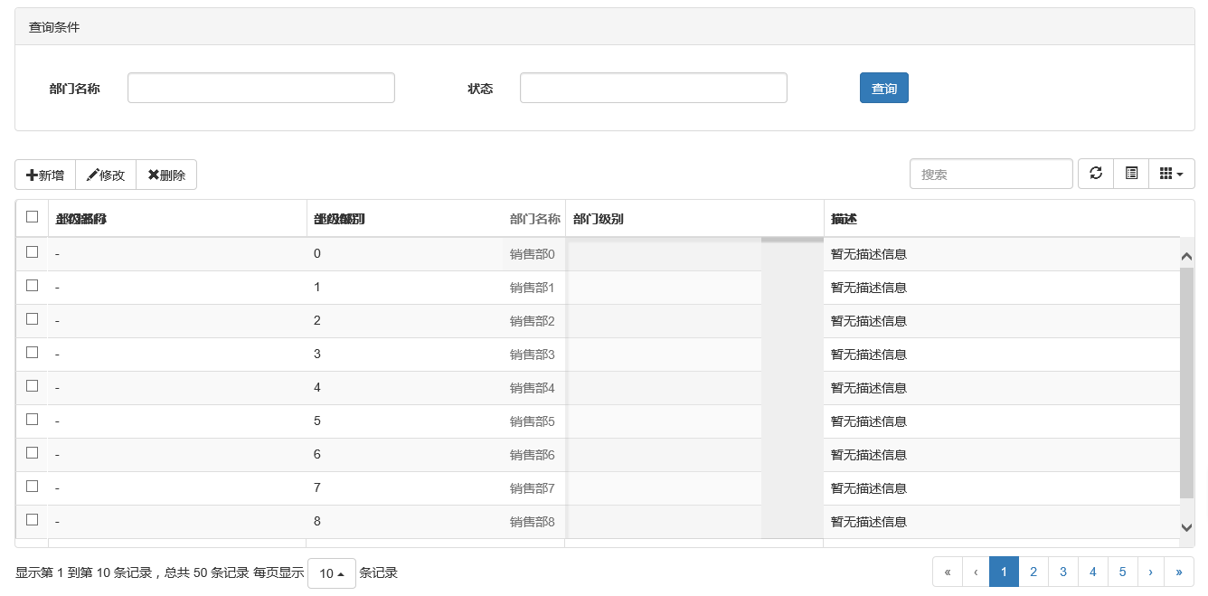Go to the next page arrow
The image size is (1208, 596).
coord(1150,572)
